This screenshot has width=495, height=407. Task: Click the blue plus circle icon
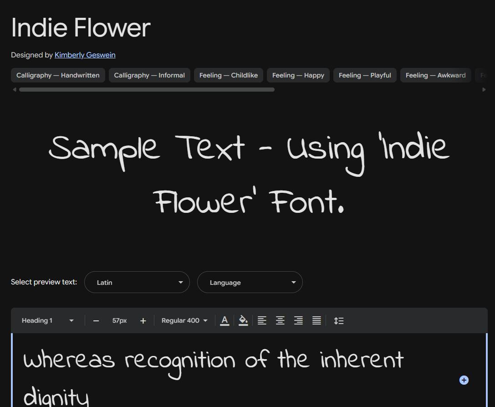click(x=464, y=380)
